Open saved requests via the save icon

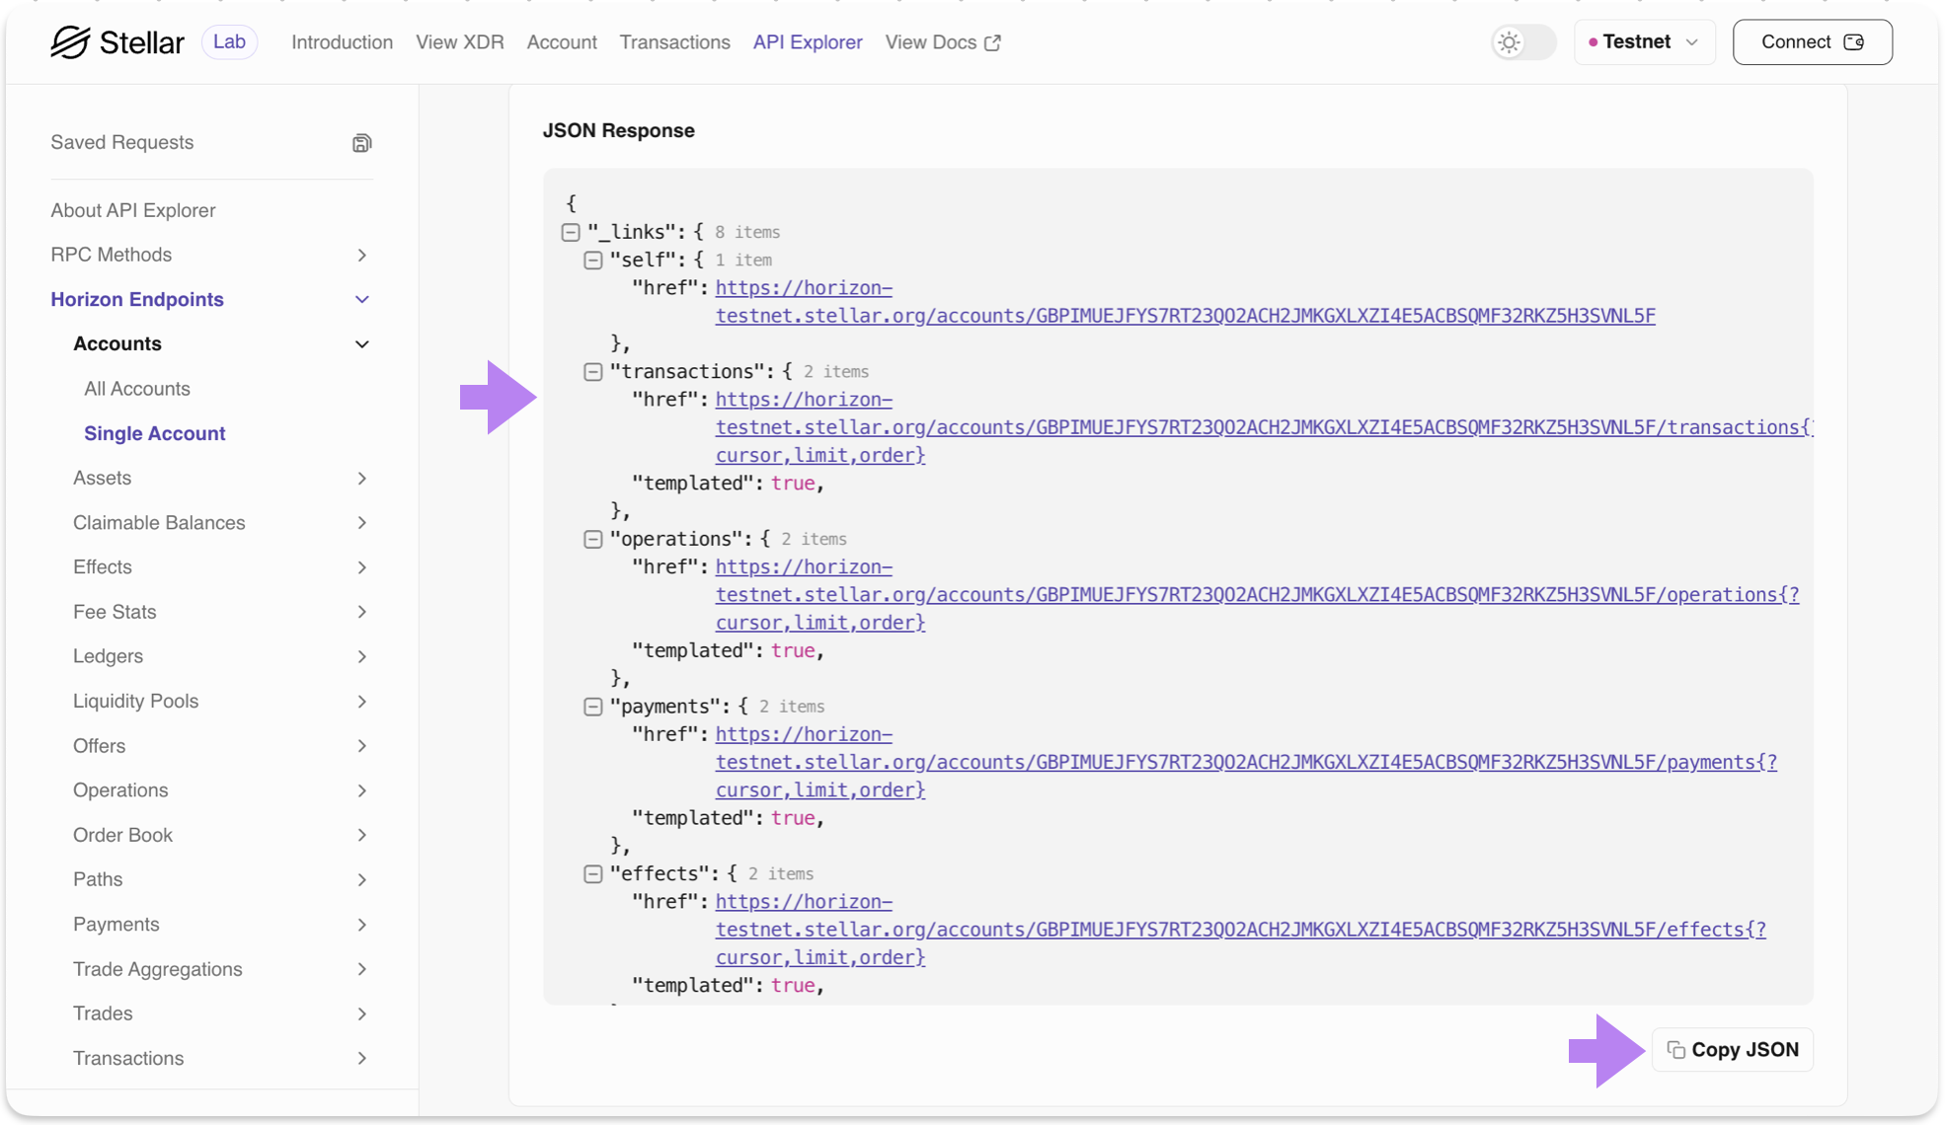(x=361, y=143)
